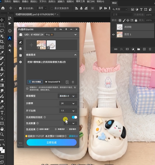Toggle the 自动选择 checkbox
The image size is (155, 165).
pyautogui.click(x=20, y=8)
